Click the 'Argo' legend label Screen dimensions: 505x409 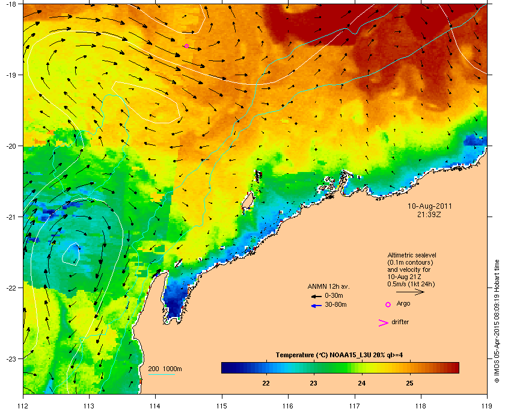click(403, 303)
